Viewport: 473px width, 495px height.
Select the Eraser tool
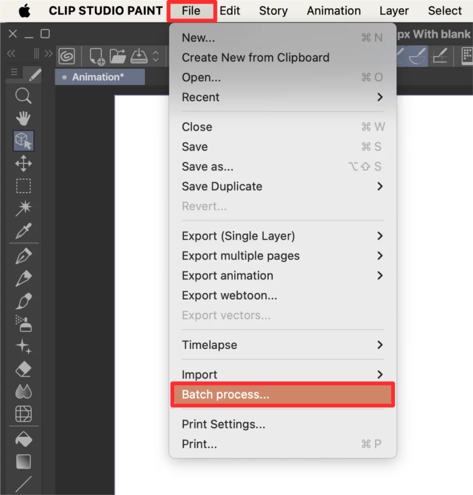coord(23,369)
